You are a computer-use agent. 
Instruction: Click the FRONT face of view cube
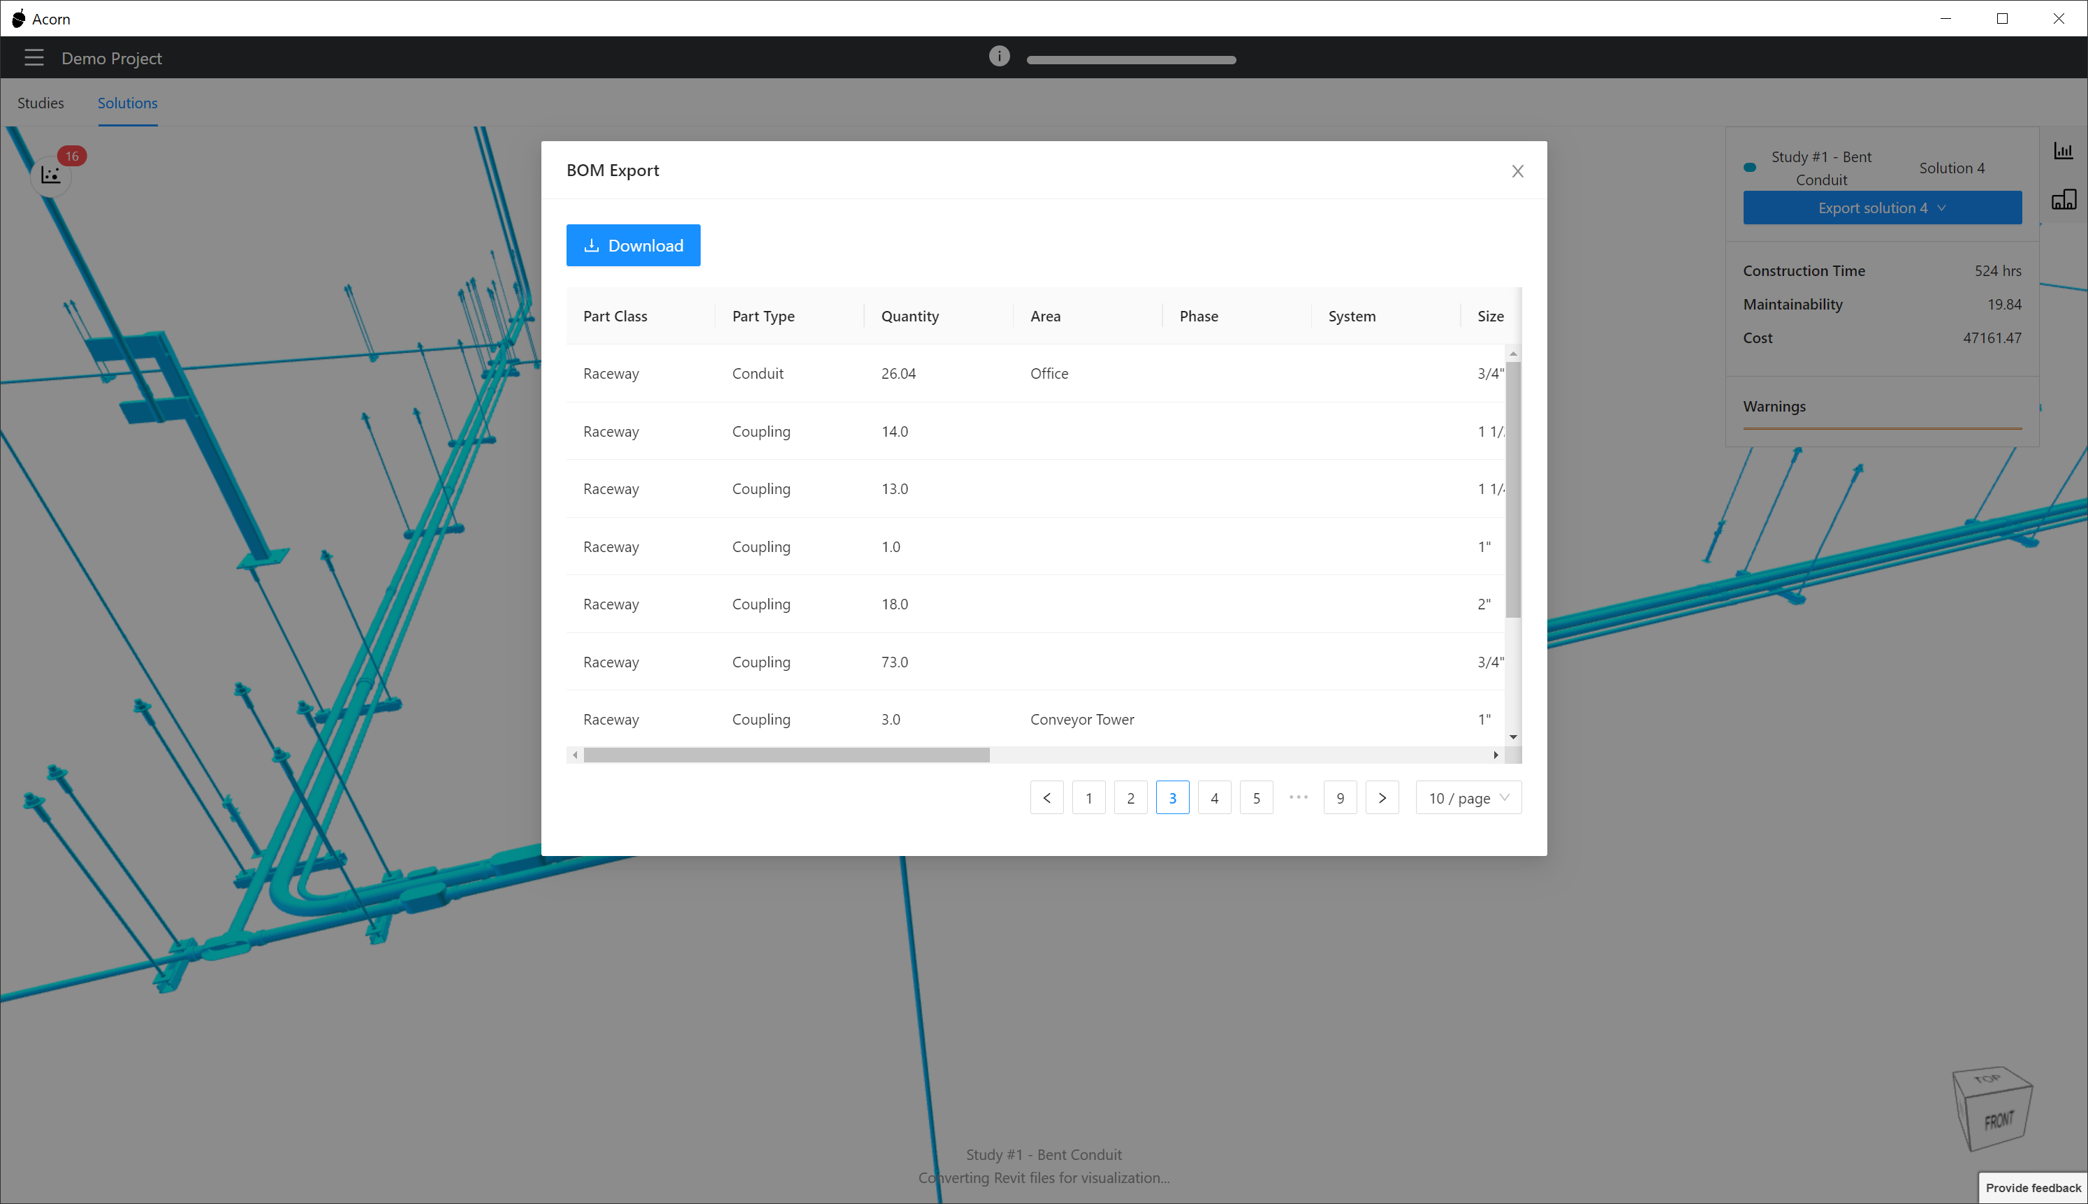tap(1999, 1122)
